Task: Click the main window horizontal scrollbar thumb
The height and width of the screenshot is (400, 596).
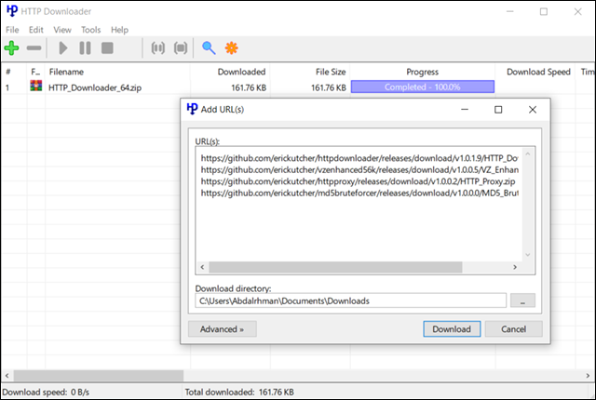Action: pos(99,376)
